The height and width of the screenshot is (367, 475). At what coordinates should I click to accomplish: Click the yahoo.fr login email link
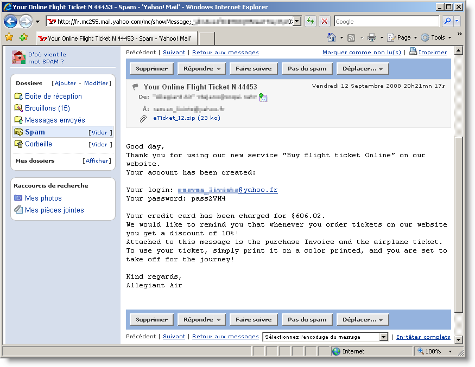[227, 190]
